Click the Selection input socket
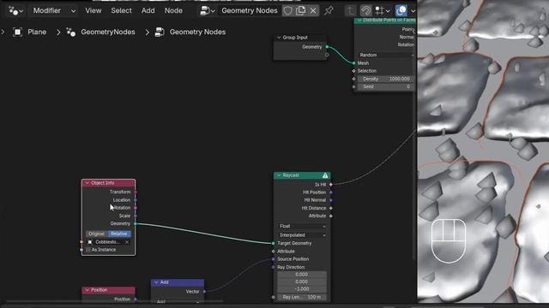 354,71
